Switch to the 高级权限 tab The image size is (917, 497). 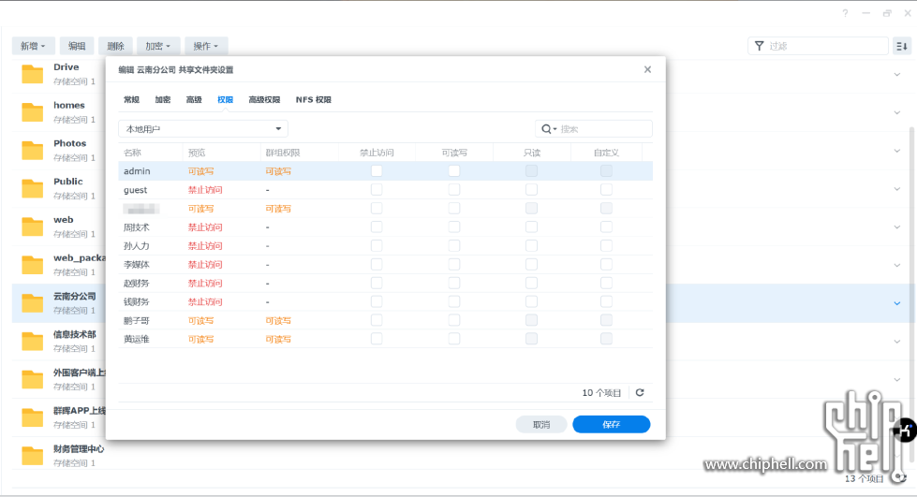coord(264,100)
